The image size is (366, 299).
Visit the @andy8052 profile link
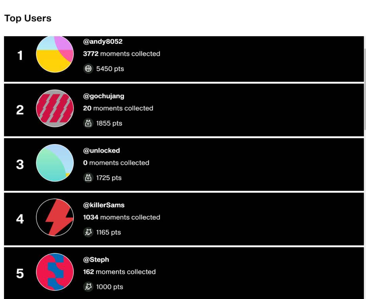pos(103,42)
